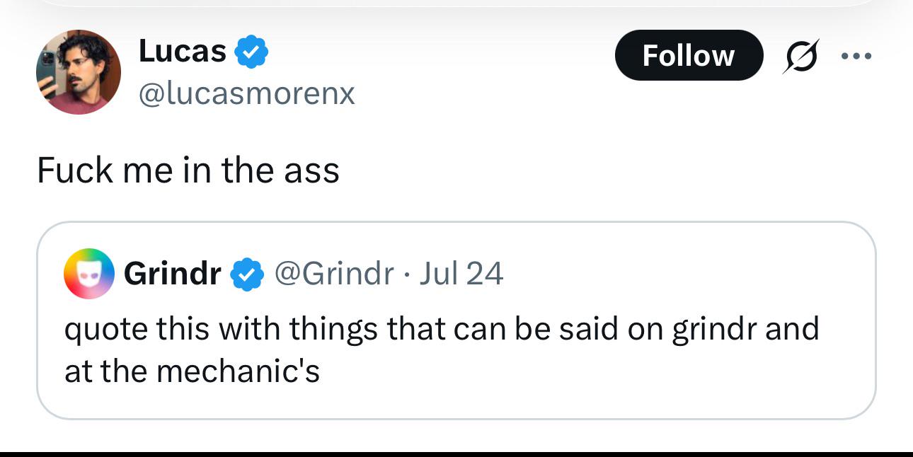Open Lucas's profile photo
Screen dimensions: 913x457
pyautogui.click(x=79, y=72)
